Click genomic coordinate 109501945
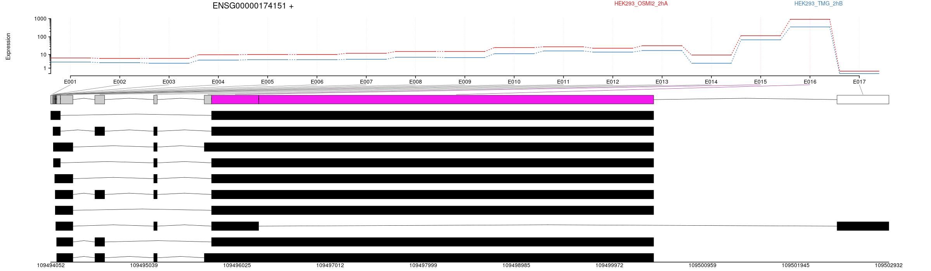Screen dimensions: 931x271 pos(796,266)
